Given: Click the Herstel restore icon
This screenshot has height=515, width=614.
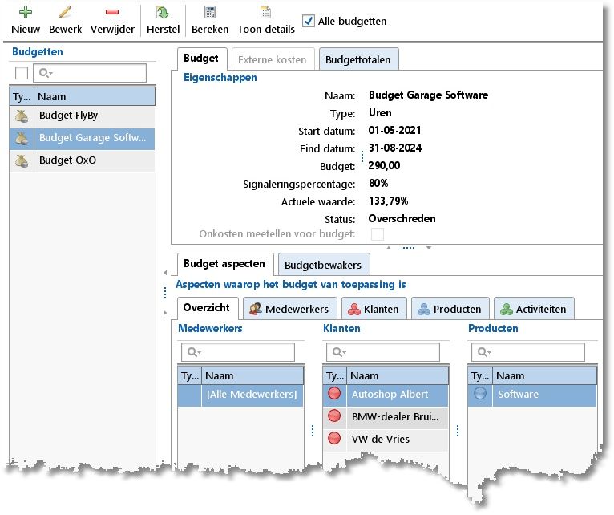Looking at the screenshot, I should coord(163,13).
